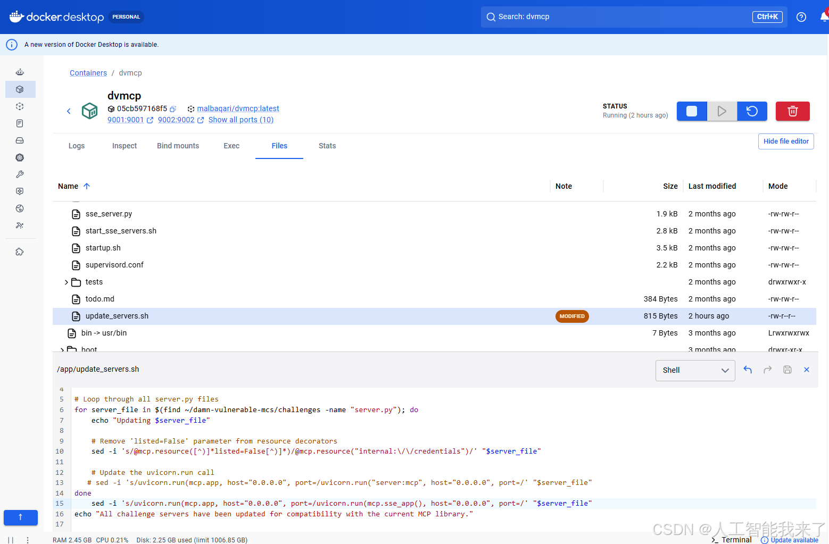The width and height of the screenshot is (829, 544).
Task: Open port link 9002:9002
Action: click(x=176, y=120)
